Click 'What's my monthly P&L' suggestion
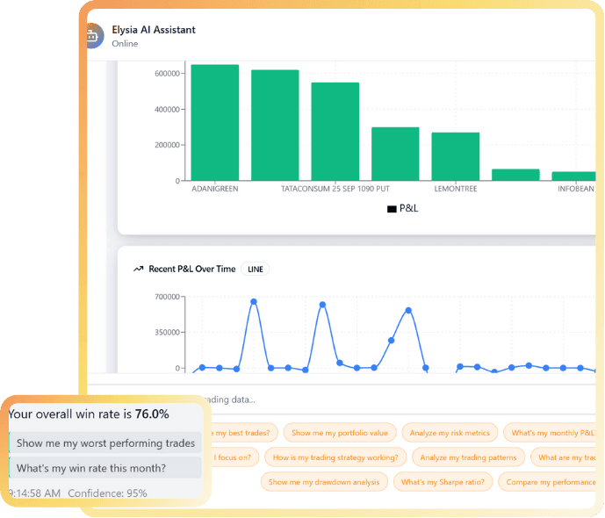This screenshot has width=605, height=518. pos(551,433)
